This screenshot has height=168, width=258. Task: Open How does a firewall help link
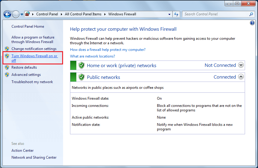coord(107,50)
